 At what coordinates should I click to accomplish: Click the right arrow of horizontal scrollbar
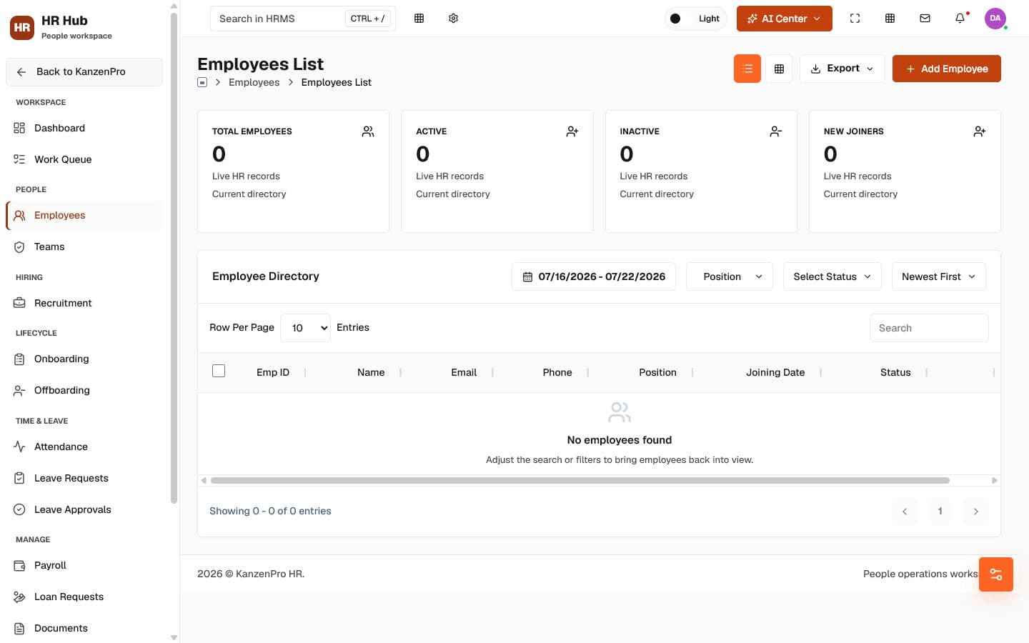(994, 481)
